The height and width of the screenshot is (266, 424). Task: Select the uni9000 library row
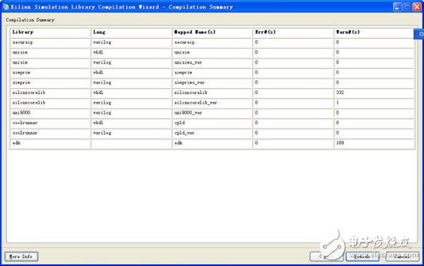point(212,113)
